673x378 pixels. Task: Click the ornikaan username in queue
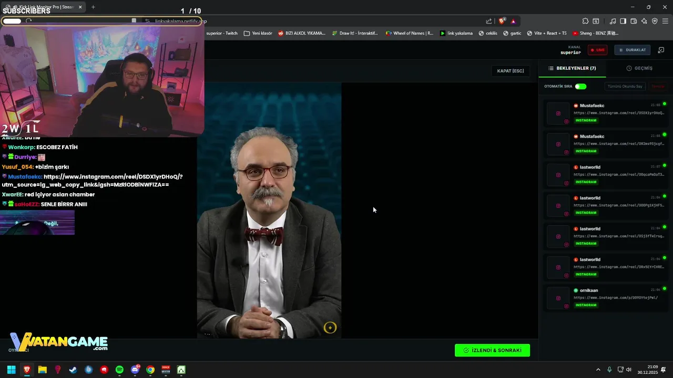coord(588,290)
